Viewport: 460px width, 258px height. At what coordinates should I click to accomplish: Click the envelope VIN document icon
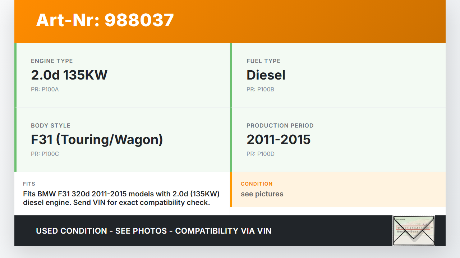(414, 230)
